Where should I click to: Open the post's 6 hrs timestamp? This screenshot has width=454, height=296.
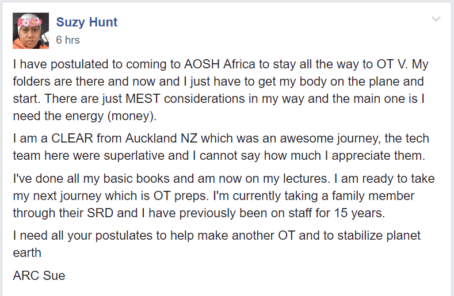pos(68,40)
